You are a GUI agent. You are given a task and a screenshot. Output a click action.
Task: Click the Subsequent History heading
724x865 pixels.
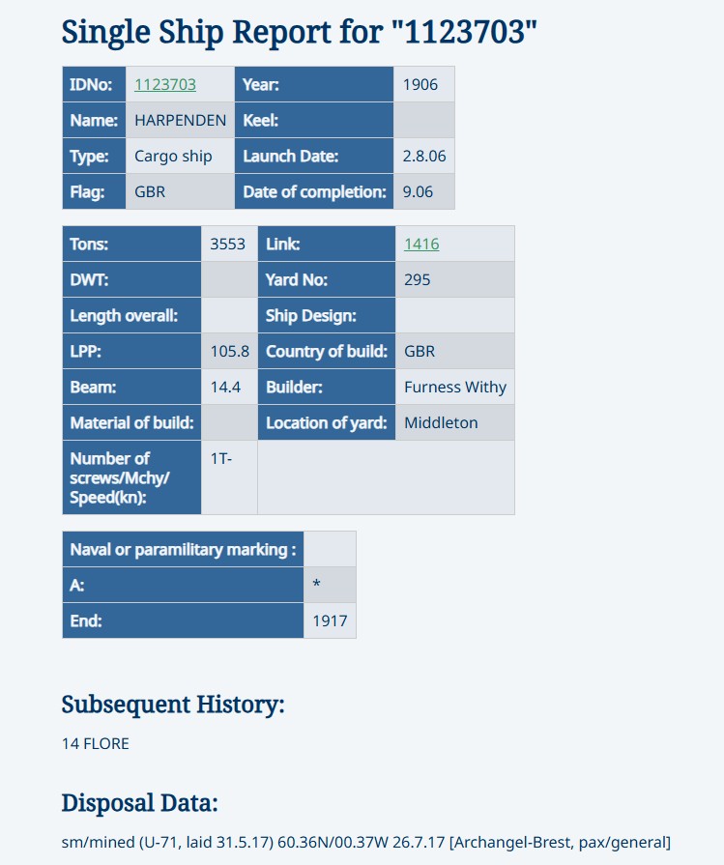(x=173, y=705)
